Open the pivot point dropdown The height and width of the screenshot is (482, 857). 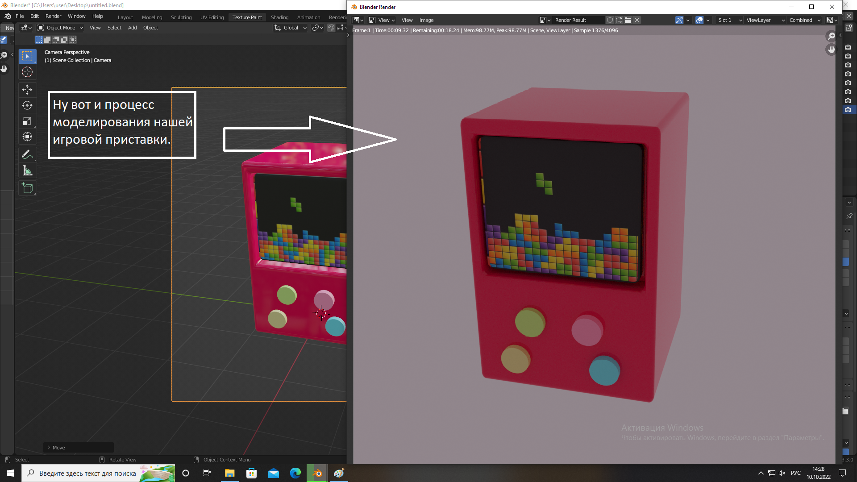317,28
